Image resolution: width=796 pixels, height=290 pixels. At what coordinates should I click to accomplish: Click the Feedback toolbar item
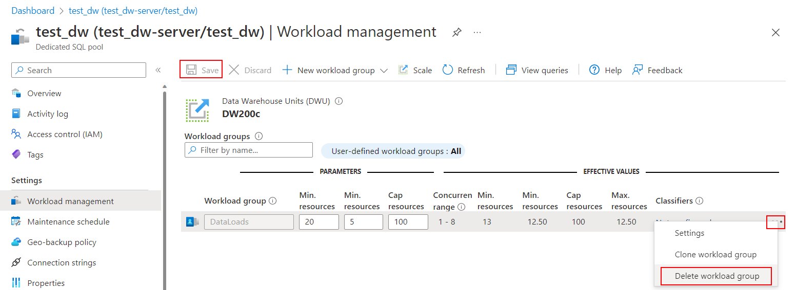tap(658, 70)
